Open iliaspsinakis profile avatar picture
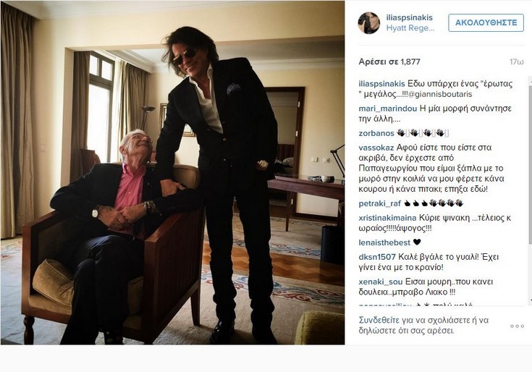The image size is (532, 372). [369, 22]
